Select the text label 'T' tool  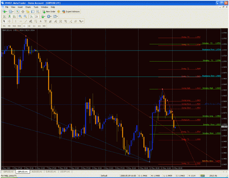point(45,21)
